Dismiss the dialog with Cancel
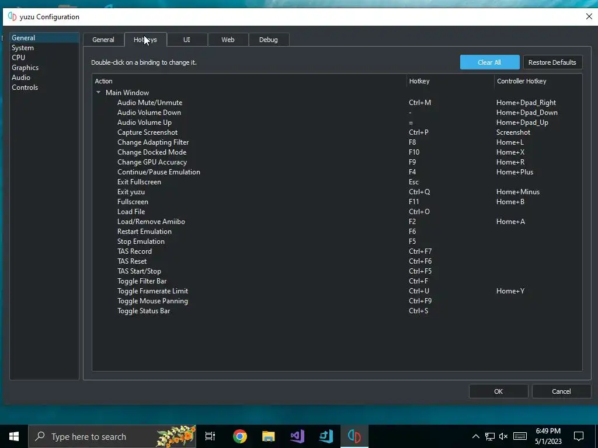 click(561, 391)
